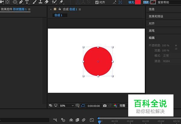Toggle the 对齐 snapping checkbox
Screen dimensions: 181x124
click(97, 2)
